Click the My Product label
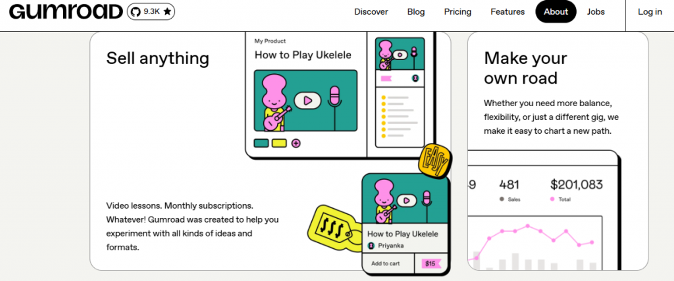674x281 pixels. tap(270, 41)
